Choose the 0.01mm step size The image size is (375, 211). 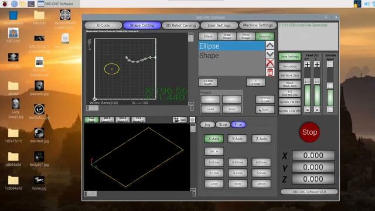[214, 162]
